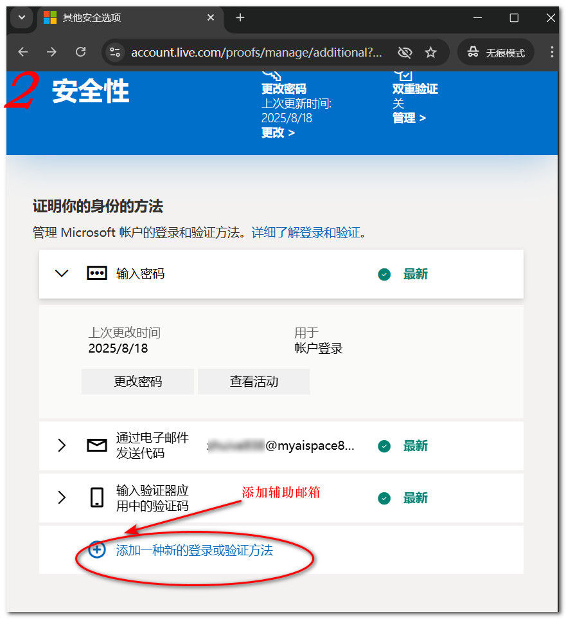Reload the current page
Image resolution: width=566 pixels, height=619 pixels.
pos(81,52)
